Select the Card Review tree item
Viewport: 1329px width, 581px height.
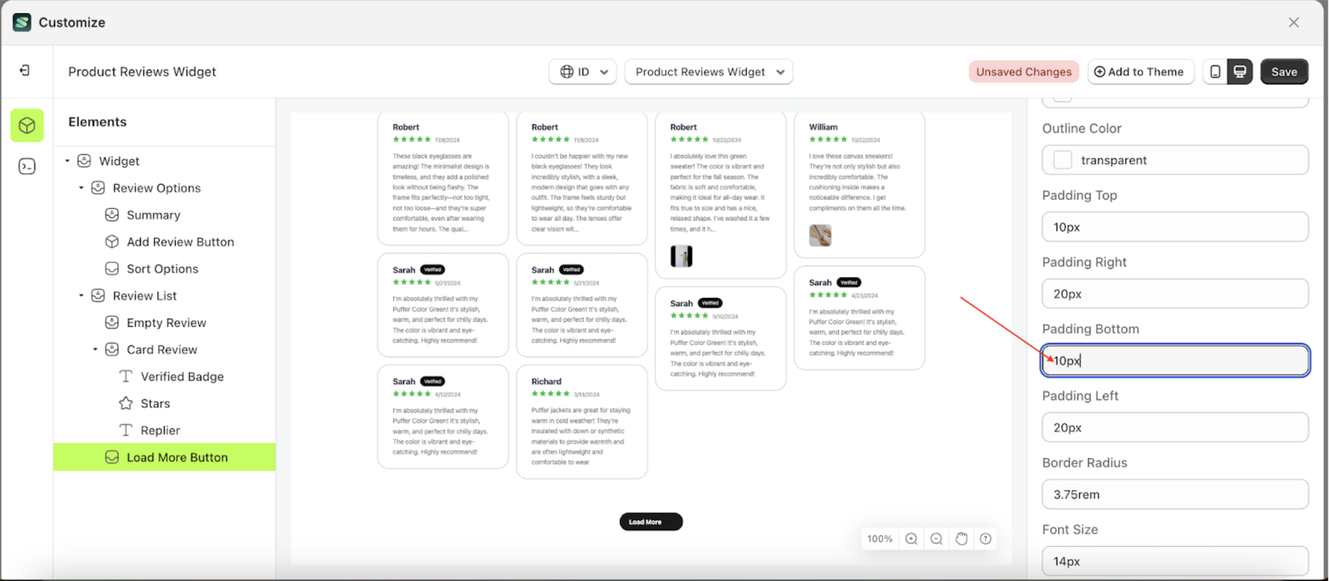161,349
